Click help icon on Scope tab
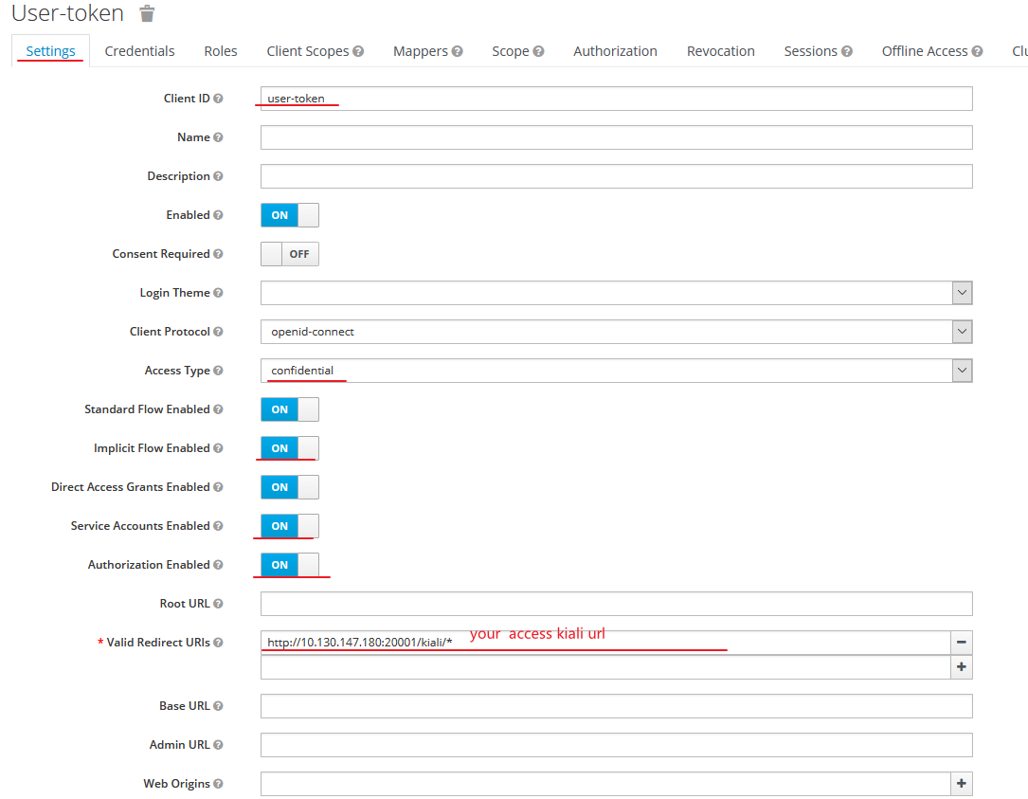1028x799 pixels. click(538, 51)
